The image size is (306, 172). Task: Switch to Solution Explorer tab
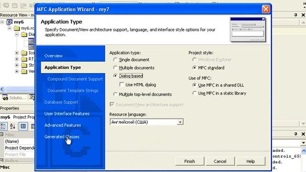14,97
